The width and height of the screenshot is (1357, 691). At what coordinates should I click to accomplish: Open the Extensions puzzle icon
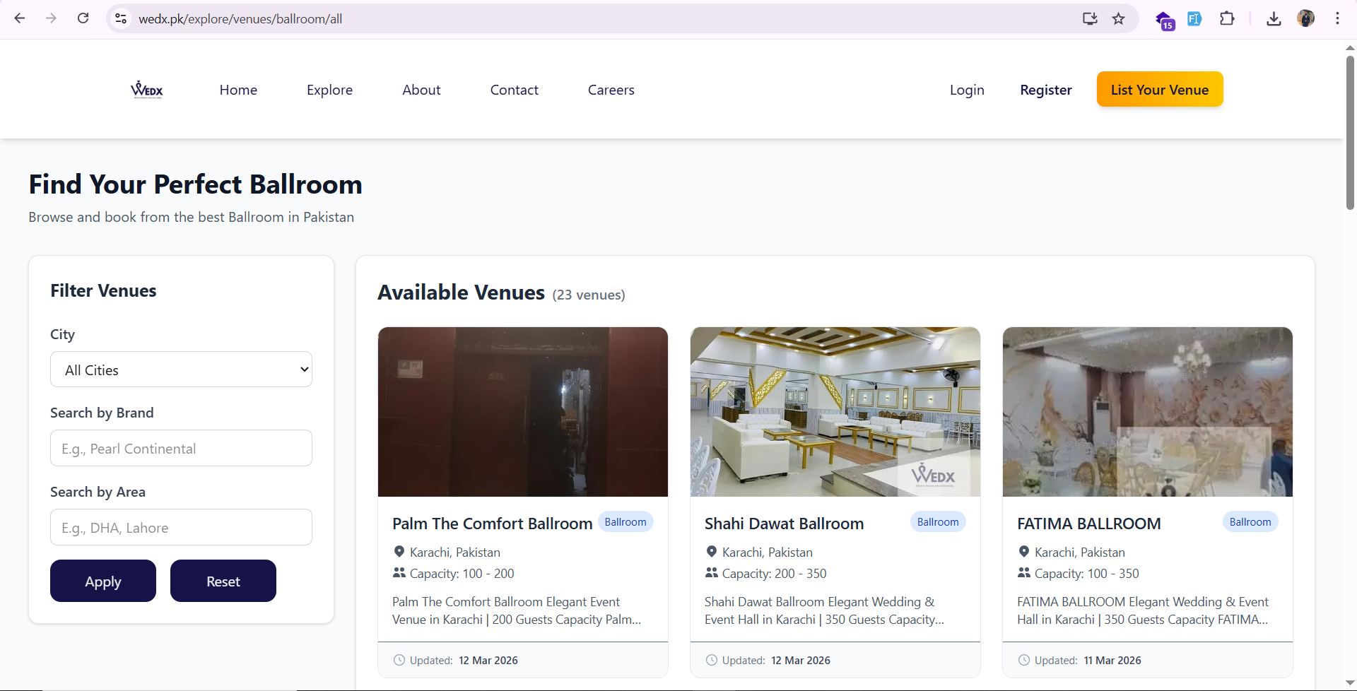(x=1227, y=18)
